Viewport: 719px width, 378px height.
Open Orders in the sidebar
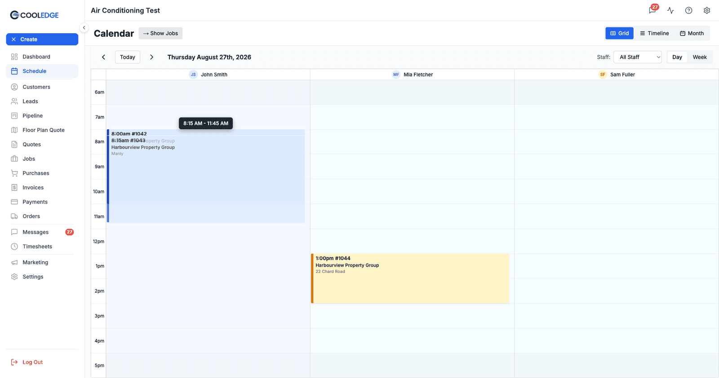pos(42,216)
